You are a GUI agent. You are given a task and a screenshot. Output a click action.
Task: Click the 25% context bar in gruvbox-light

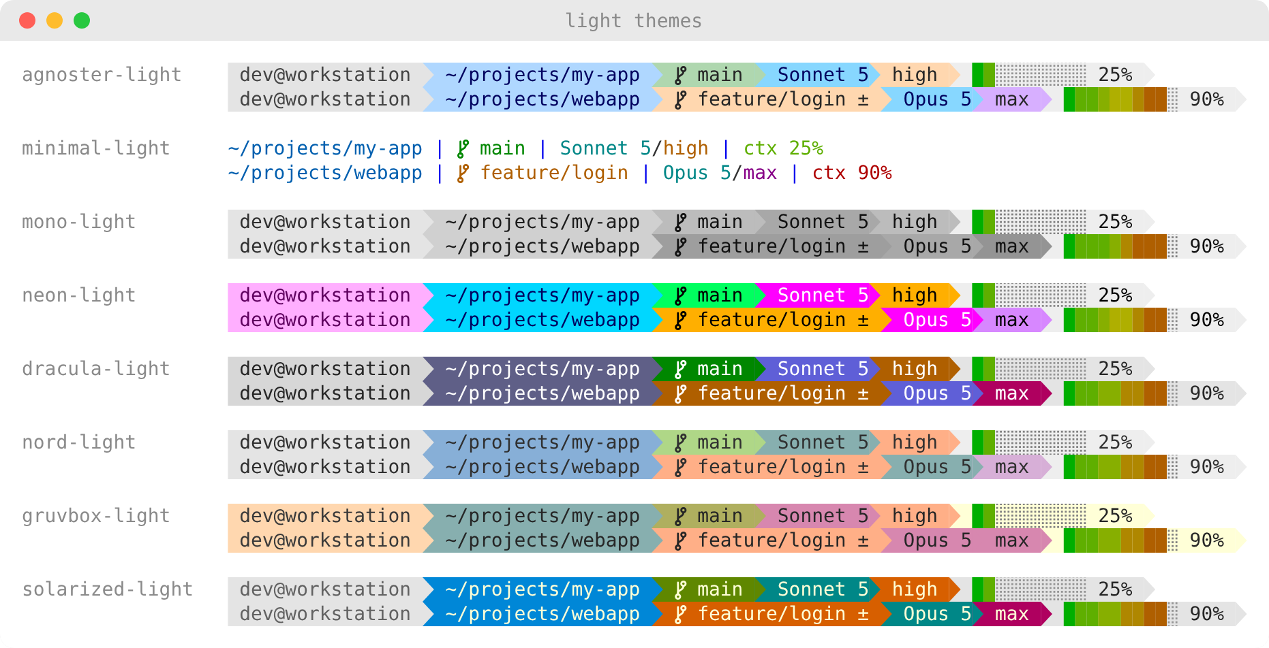[x=1029, y=516]
